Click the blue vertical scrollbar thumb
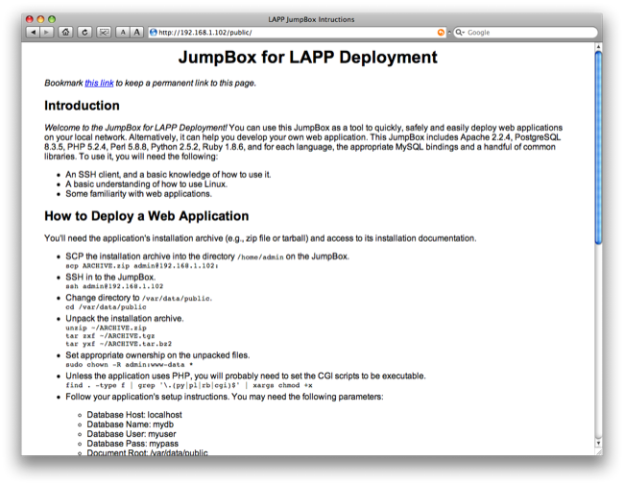This screenshot has width=624, height=485. point(598,147)
